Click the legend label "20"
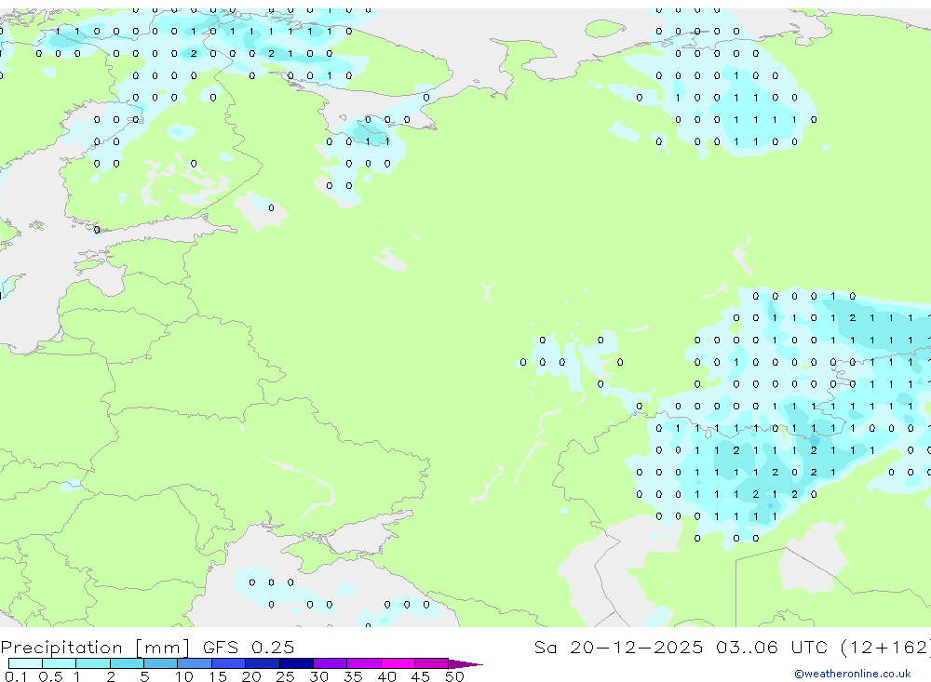This screenshot has height=682, width=931. (251, 676)
